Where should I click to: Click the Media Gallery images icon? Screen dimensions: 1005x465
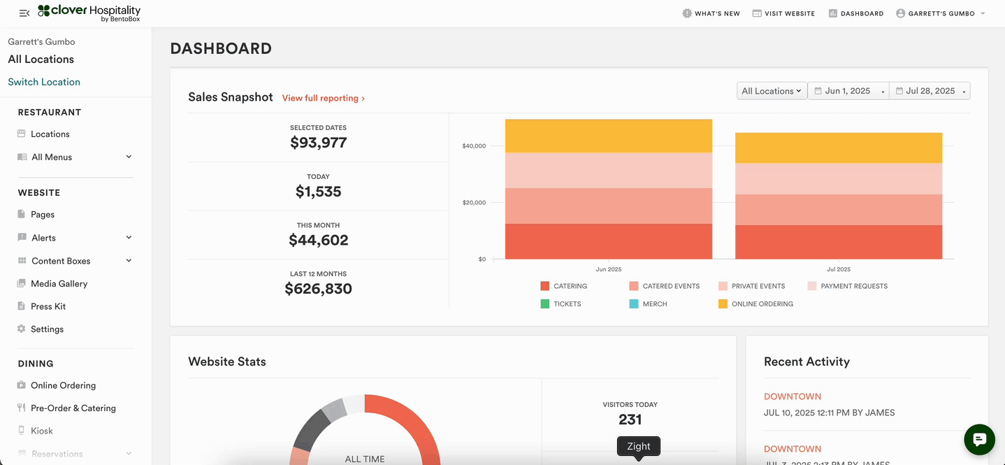22,284
